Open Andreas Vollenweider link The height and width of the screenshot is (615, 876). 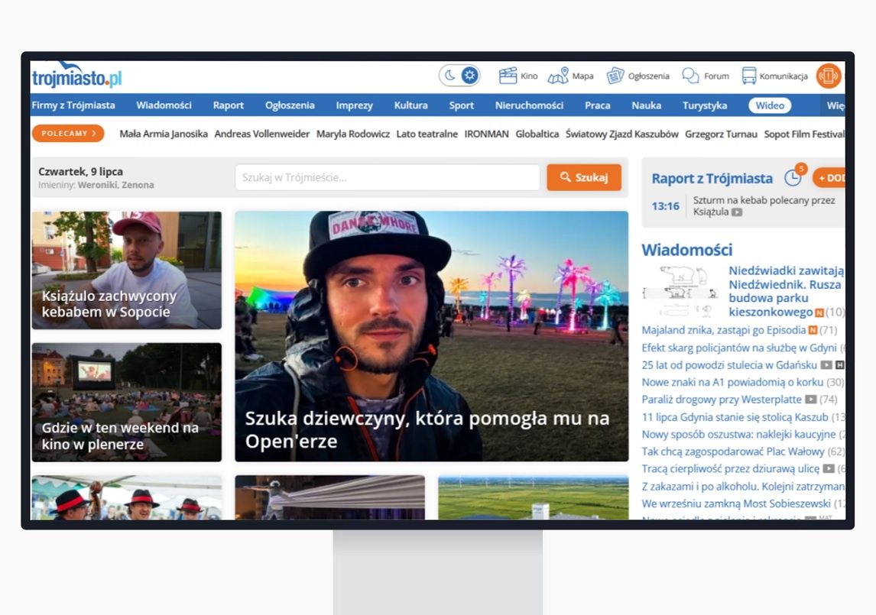coord(261,134)
